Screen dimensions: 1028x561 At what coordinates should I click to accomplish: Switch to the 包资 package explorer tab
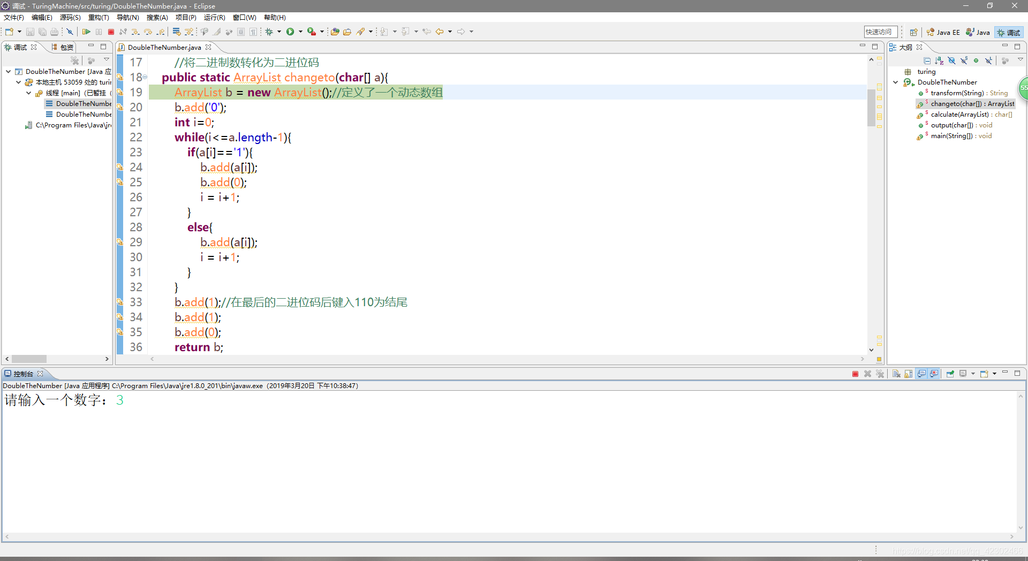(63, 48)
